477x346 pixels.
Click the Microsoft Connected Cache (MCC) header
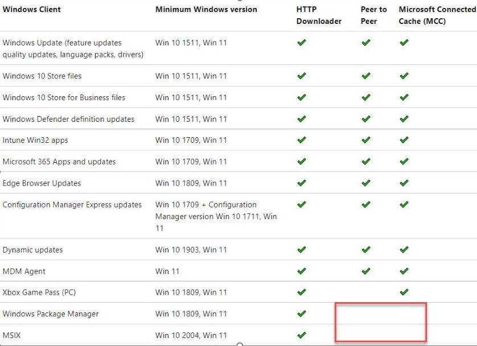[x=437, y=15]
